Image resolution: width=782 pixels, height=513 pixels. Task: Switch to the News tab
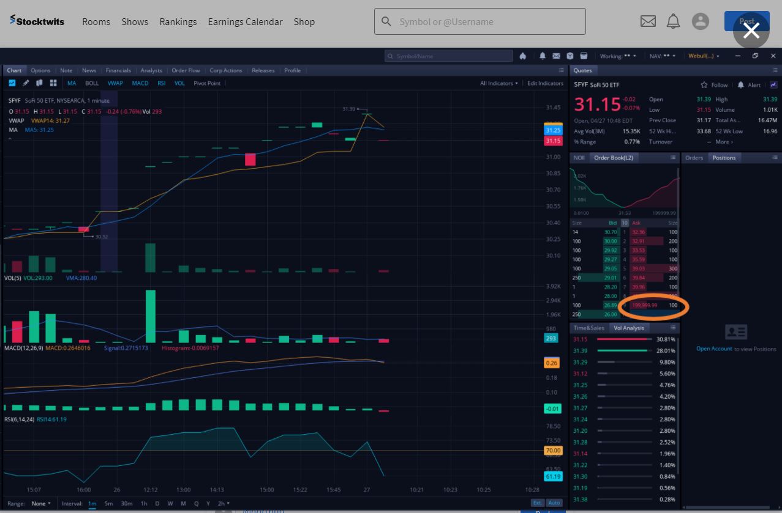coord(89,70)
